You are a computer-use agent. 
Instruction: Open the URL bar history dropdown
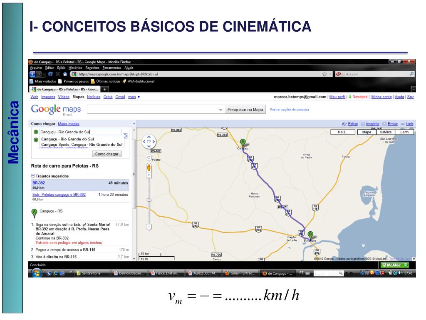click(x=330, y=74)
